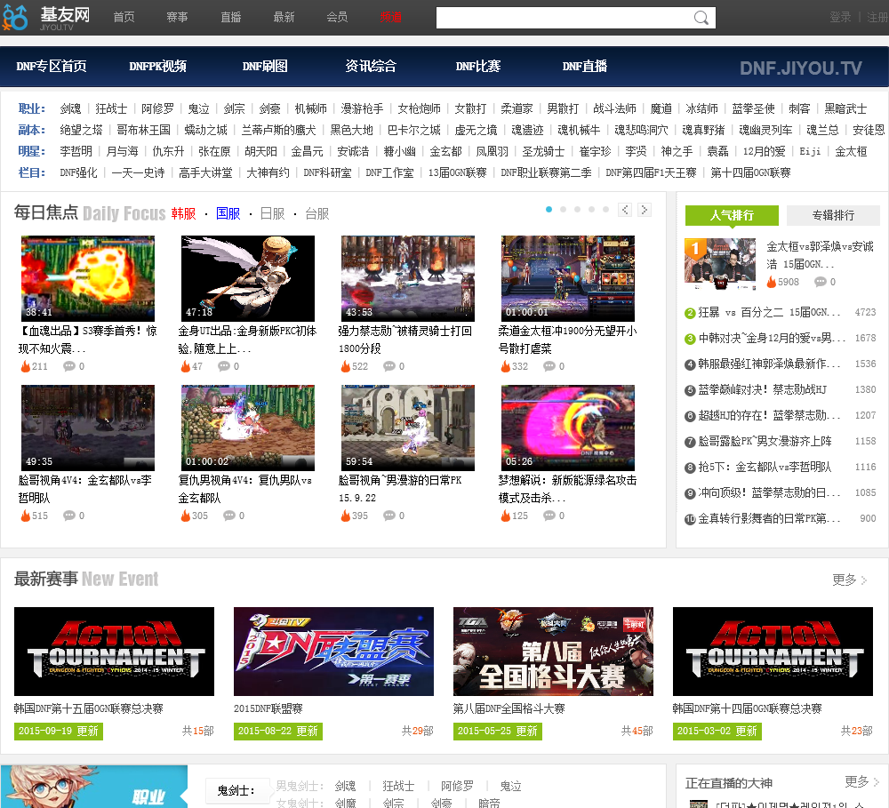Select the fourth carousel dot indicator
This screenshot has height=808, width=889.
[x=591, y=209]
